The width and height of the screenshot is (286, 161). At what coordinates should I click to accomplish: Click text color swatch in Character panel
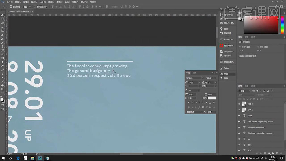(x=212, y=98)
